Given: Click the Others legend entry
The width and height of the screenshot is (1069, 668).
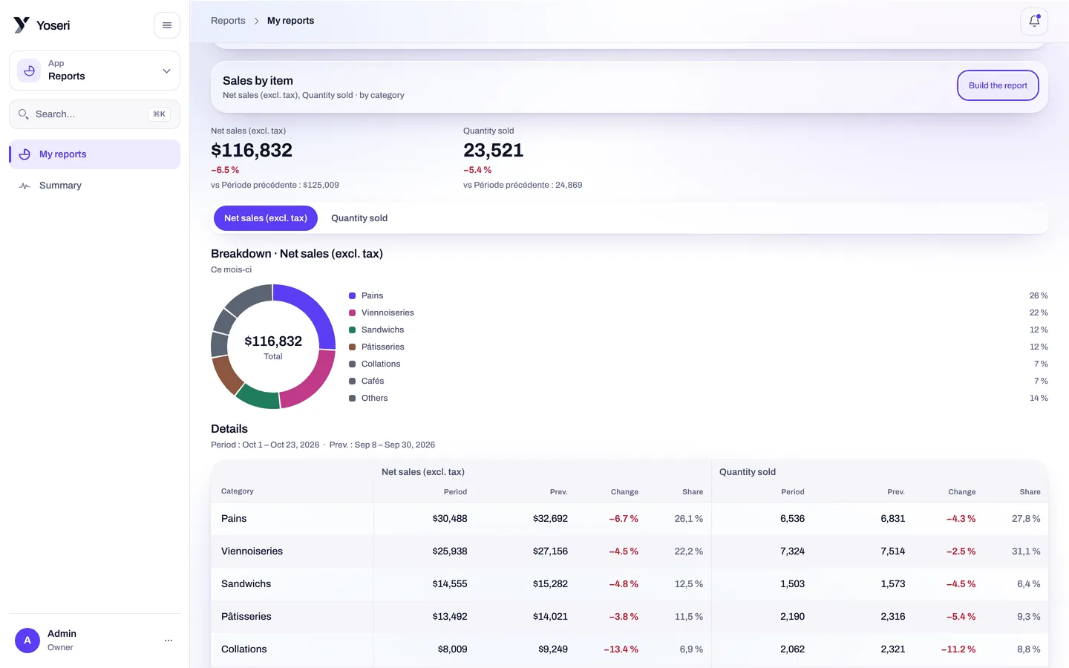Looking at the screenshot, I should pyautogui.click(x=374, y=398).
